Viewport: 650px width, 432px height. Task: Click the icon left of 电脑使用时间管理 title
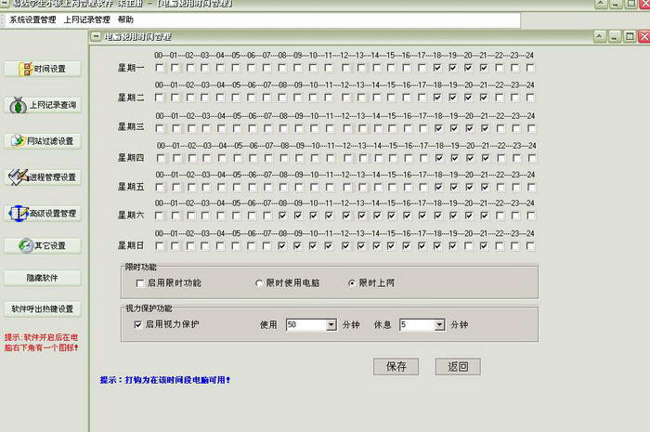click(96, 37)
